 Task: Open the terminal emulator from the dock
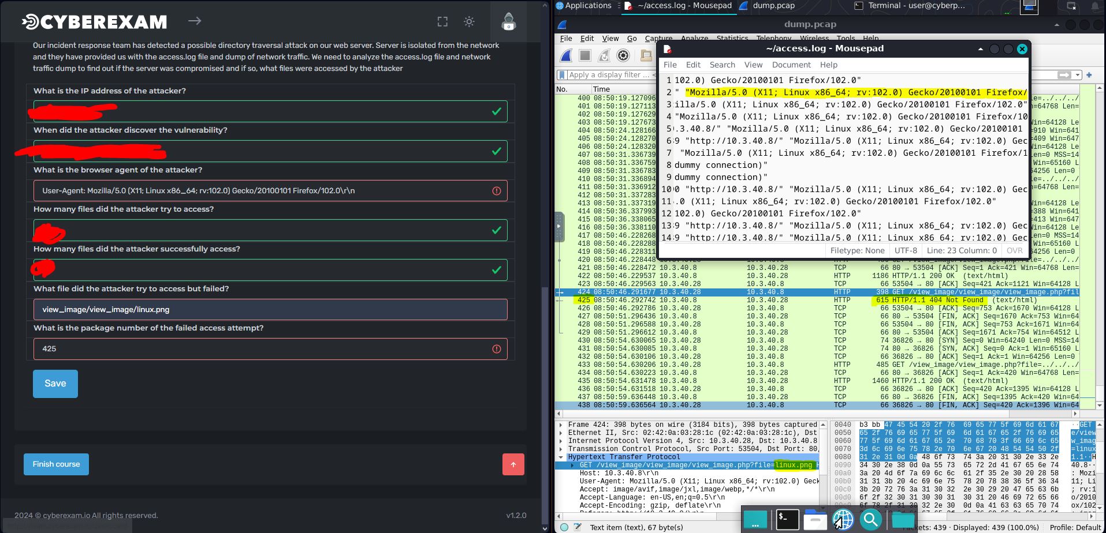point(787,519)
